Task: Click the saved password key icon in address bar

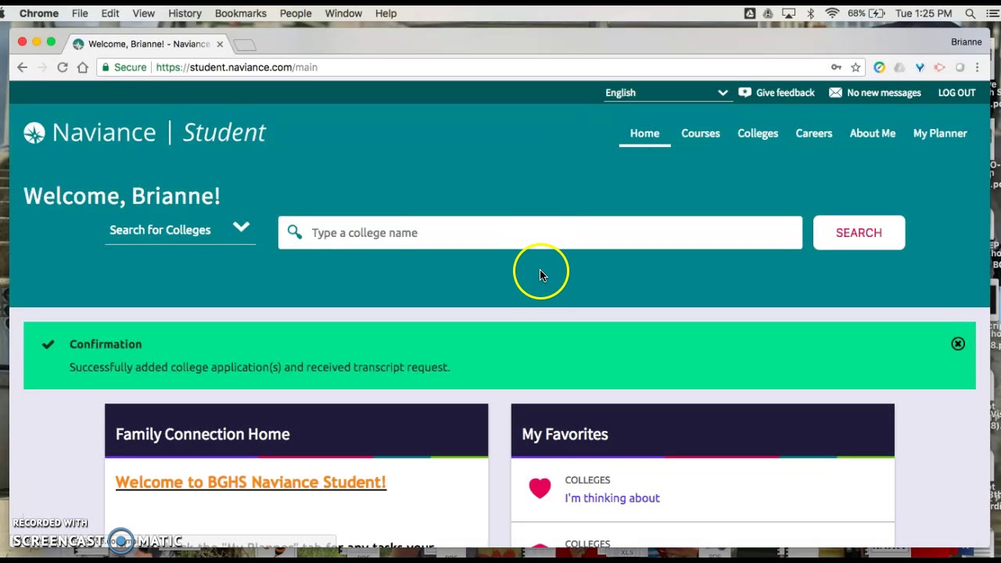Action: 836,67
